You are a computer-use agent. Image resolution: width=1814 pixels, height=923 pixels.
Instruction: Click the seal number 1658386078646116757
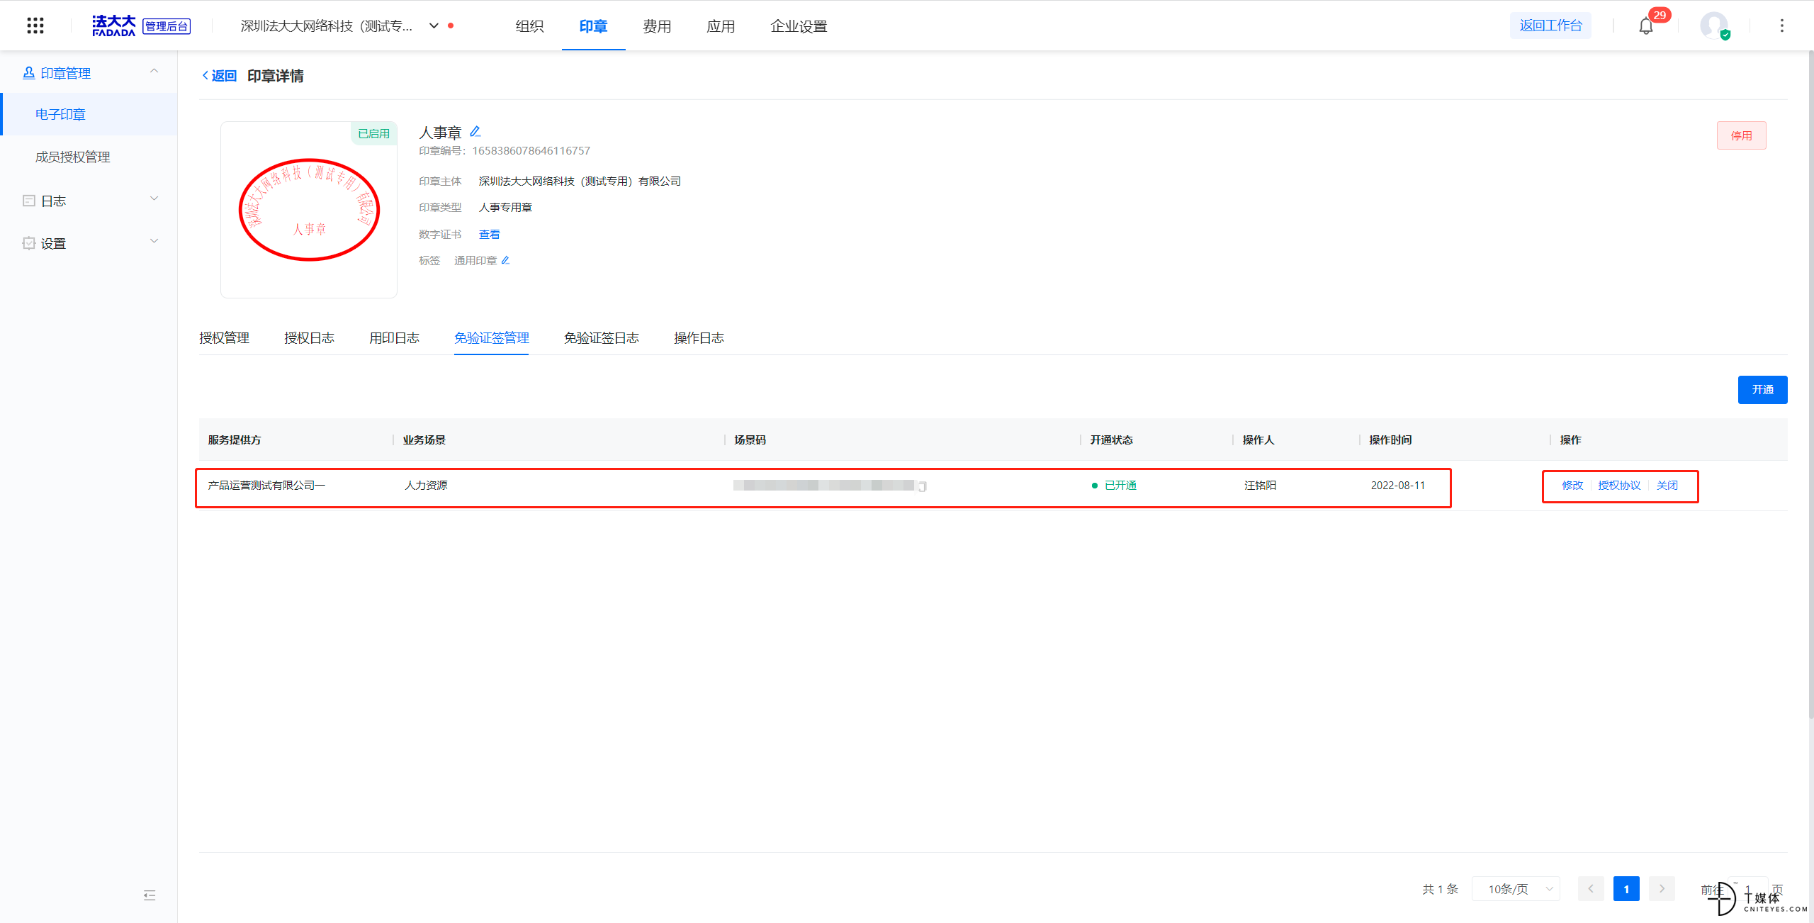pos(531,151)
